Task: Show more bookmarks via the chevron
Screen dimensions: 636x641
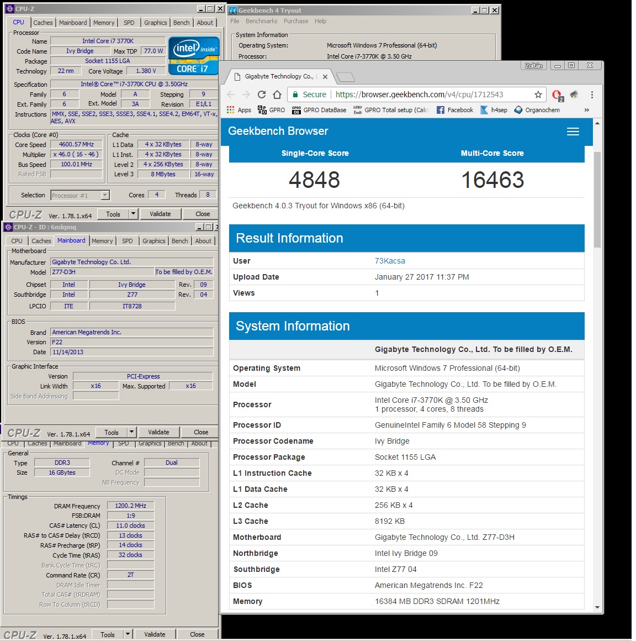Action: point(586,110)
